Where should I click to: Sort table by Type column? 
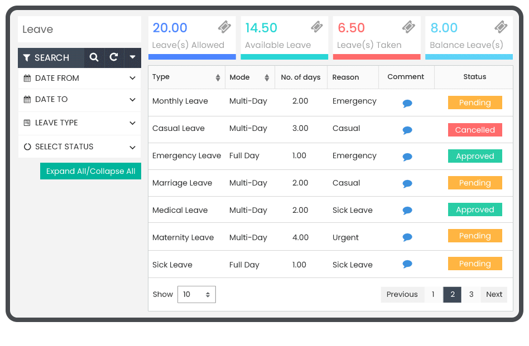pos(218,78)
